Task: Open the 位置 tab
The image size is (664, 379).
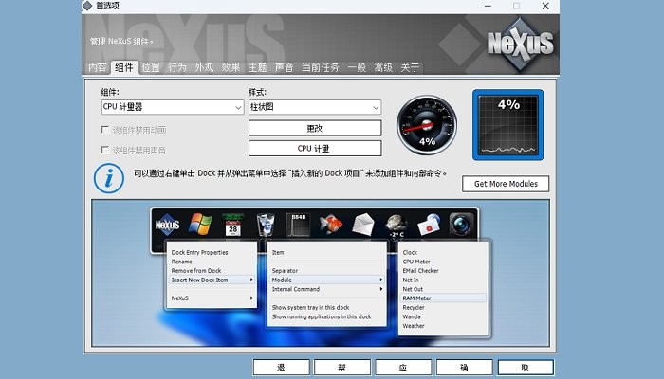Action: pyautogui.click(x=151, y=67)
